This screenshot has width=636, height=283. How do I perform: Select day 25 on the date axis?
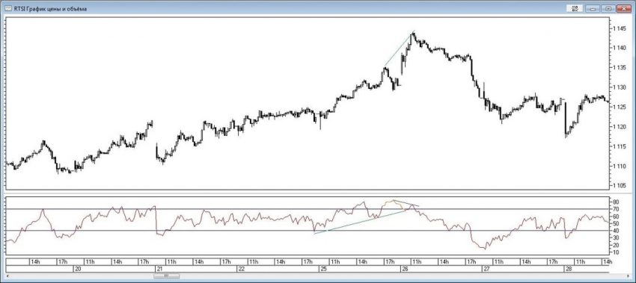(323, 269)
